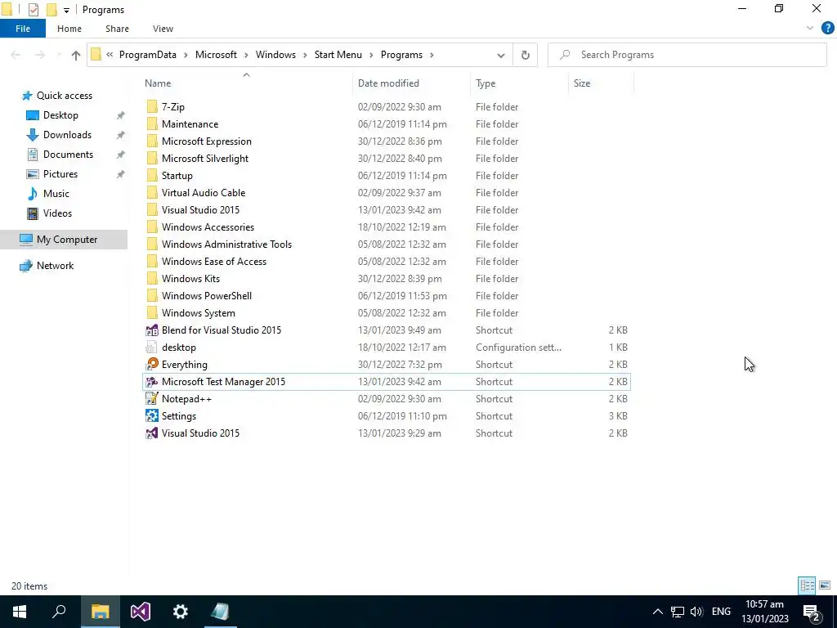Click the Visual Studio 2015 shortcut icon

click(152, 433)
